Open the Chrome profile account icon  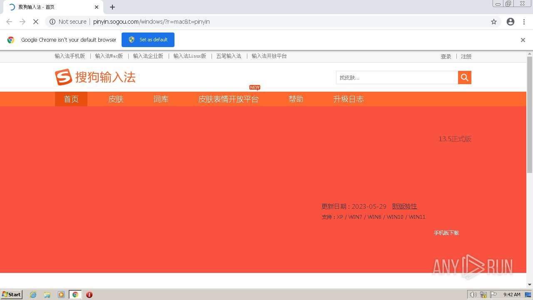(x=511, y=22)
